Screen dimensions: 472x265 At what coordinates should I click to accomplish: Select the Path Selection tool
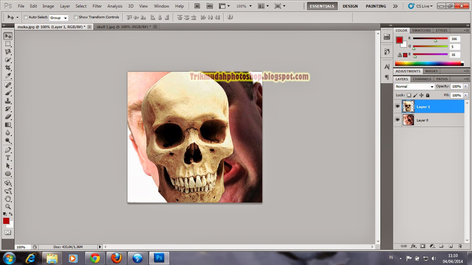tap(8, 166)
